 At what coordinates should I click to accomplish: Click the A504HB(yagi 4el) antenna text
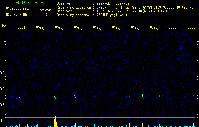[112, 15]
